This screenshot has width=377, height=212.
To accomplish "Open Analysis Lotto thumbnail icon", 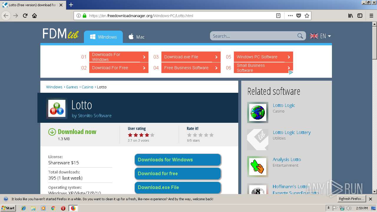I will coord(258,167).
